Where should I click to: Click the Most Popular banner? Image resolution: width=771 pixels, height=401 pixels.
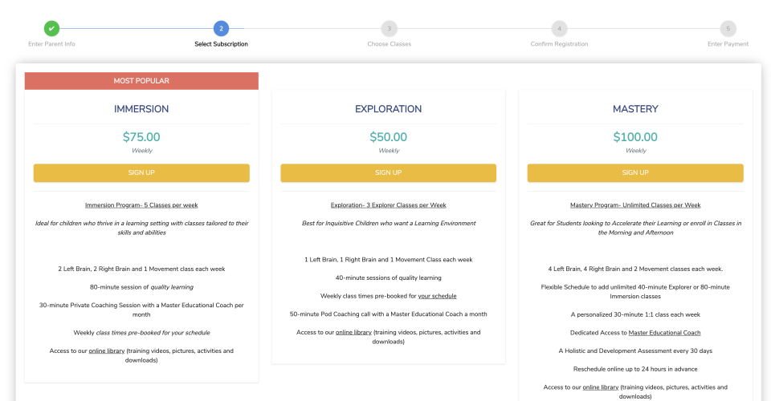[x=141, y=81]
